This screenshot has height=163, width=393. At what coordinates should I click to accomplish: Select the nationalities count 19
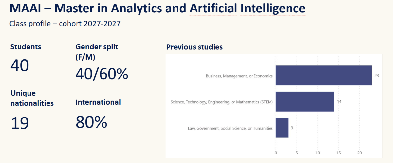(x=20, y=123)
